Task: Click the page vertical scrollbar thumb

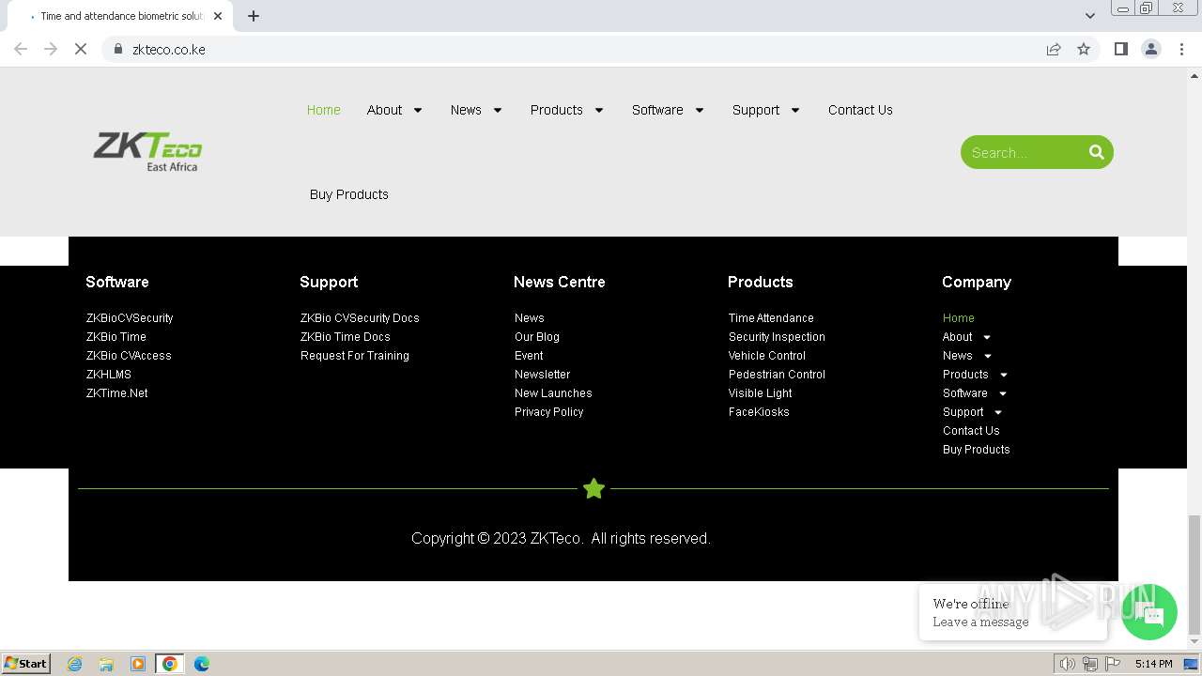Action: click(1194, 575)
